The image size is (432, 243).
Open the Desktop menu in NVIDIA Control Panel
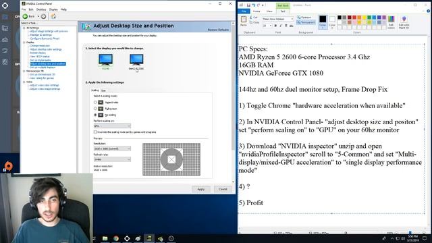point(41,9)
